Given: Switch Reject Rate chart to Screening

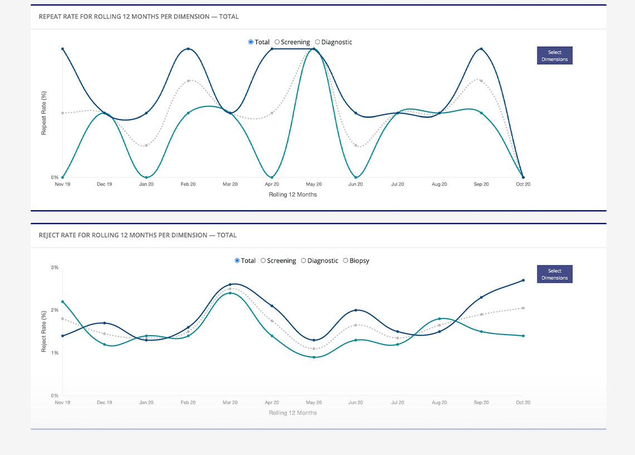Looking at the screenshot, I should (x=263, y=260).
